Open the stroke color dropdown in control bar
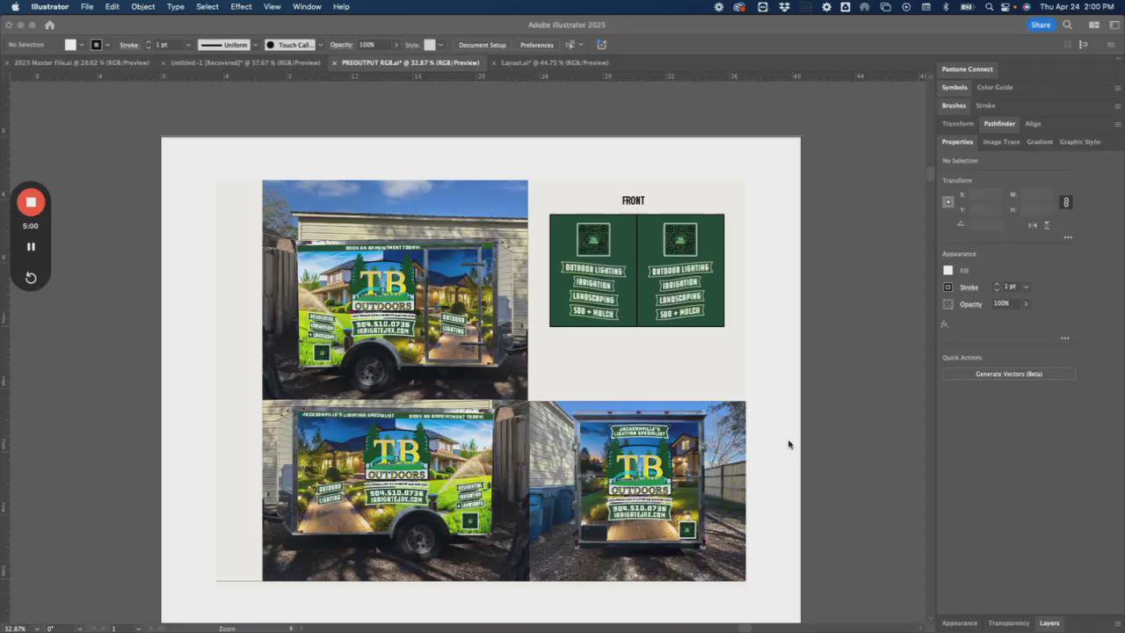1125x633 pixels. point(108,45)
